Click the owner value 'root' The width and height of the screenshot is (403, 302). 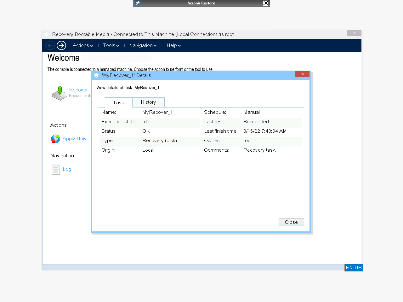pyautogui.click(x=248, y=141)
